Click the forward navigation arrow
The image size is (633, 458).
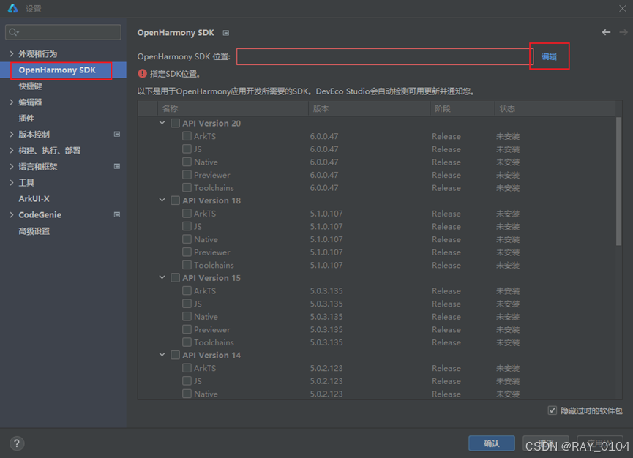[623, 32]
